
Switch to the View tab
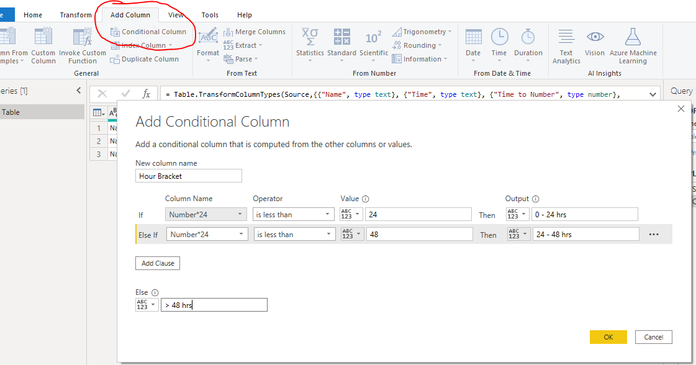coord(176,15)
